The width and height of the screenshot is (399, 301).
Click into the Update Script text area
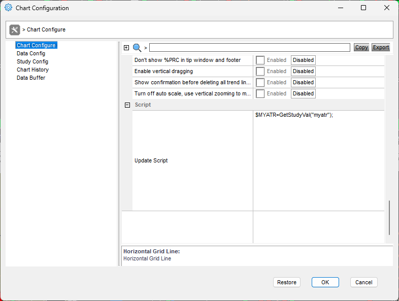click(319, 160)
